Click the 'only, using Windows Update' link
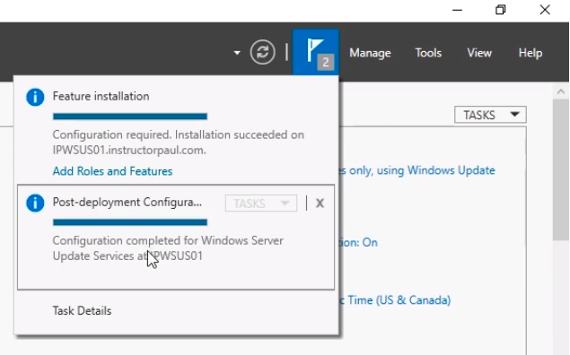570x355 pixels. point(417,170)
